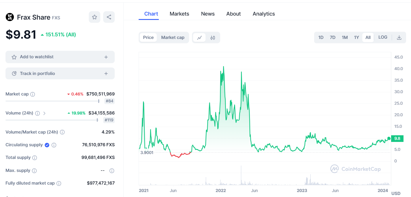Click info icon beside Circulating supply
The image size is (411, 197).
point(54,145)
